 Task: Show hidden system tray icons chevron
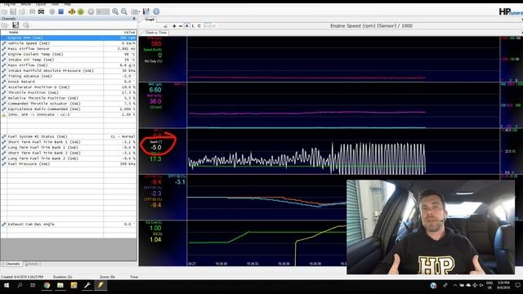454,285
